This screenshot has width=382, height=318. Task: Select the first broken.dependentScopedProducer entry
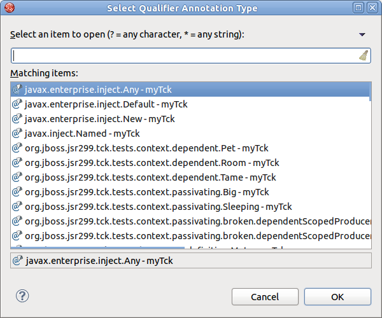[x=197, y=221]
